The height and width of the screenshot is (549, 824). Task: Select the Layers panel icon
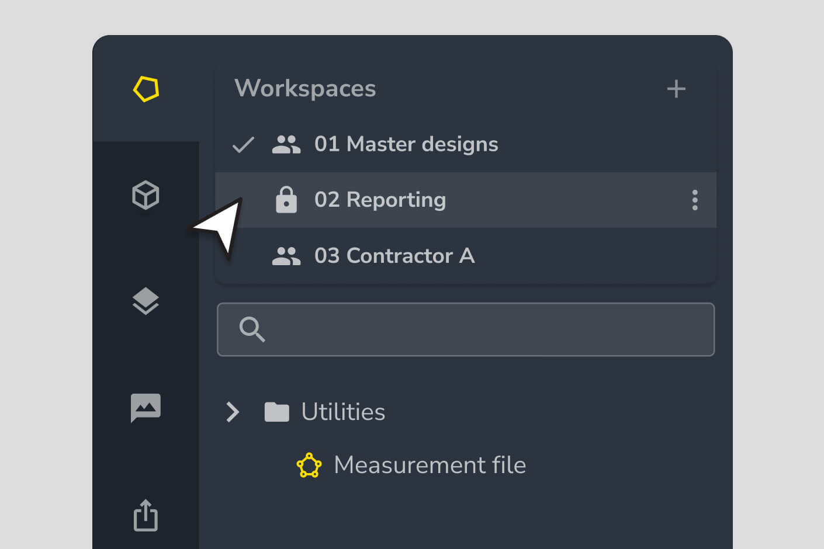(x=146, y=301)
